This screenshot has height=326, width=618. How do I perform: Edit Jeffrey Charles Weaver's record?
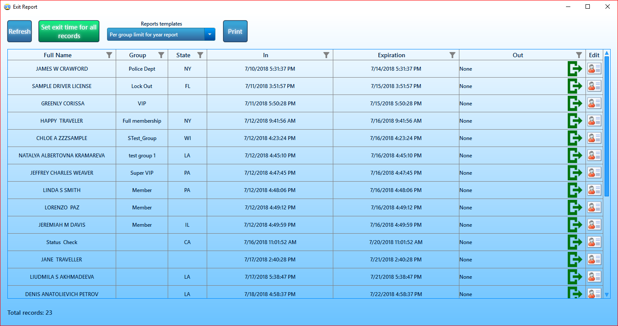(594, 173)
